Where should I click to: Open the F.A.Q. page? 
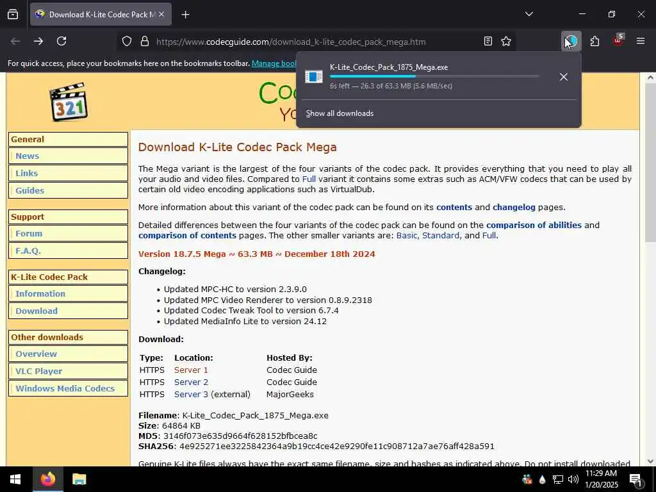pos(28,250)
